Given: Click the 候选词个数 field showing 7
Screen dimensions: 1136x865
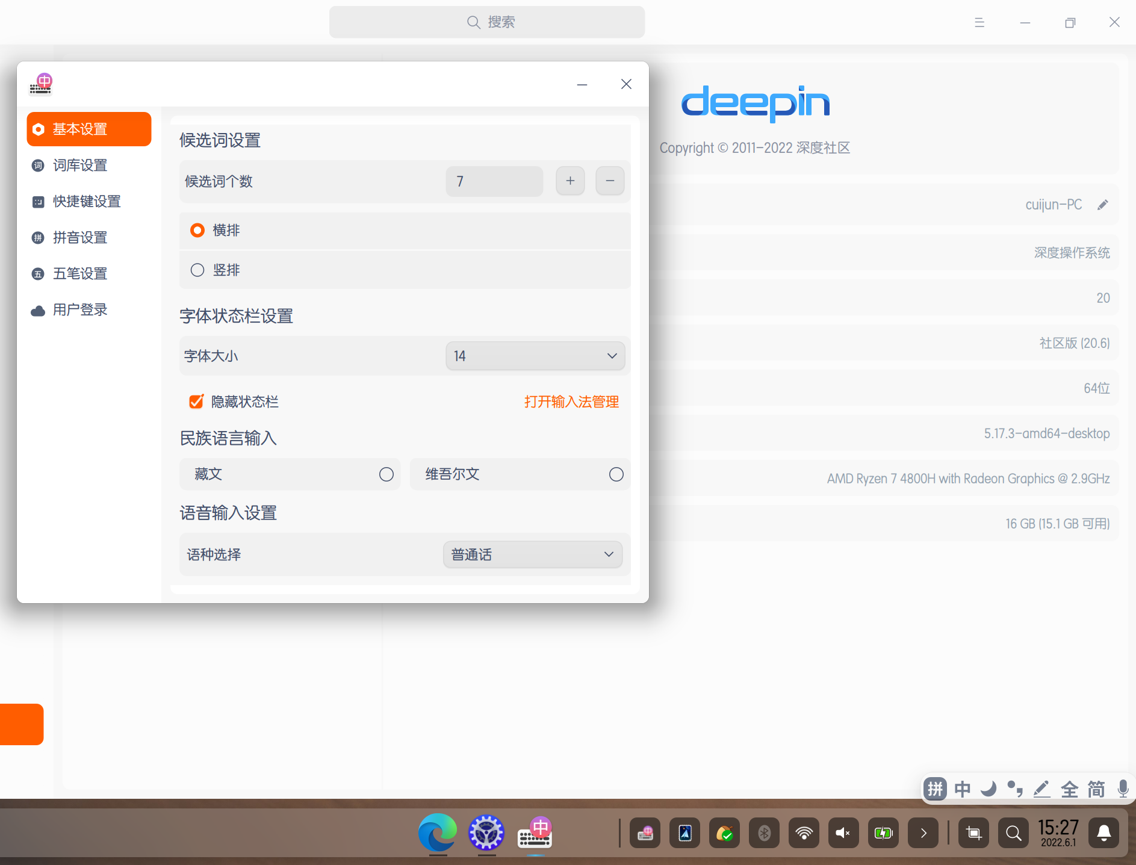Looking at the screenshot, I should [494, 181].
